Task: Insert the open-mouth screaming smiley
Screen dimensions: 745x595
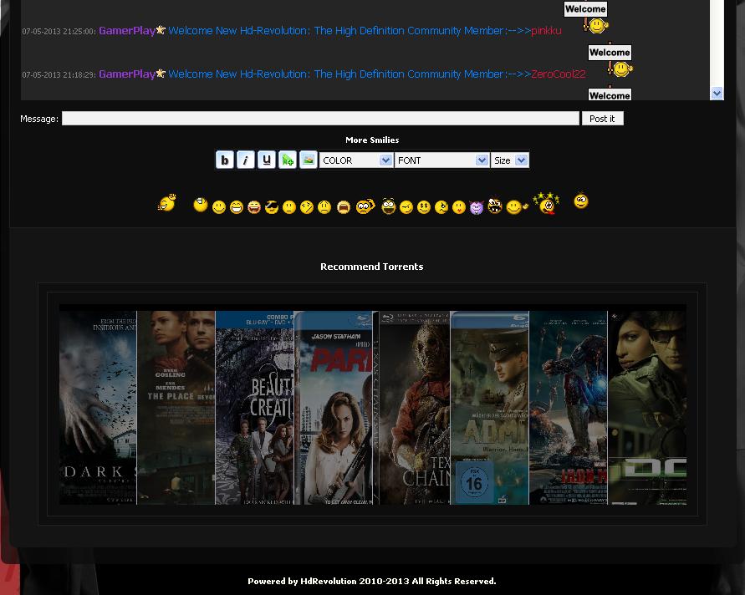Action: pos(343,207)
